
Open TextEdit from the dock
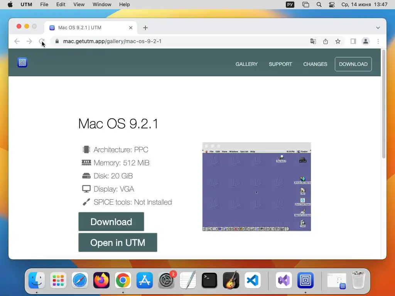[188, 280]
